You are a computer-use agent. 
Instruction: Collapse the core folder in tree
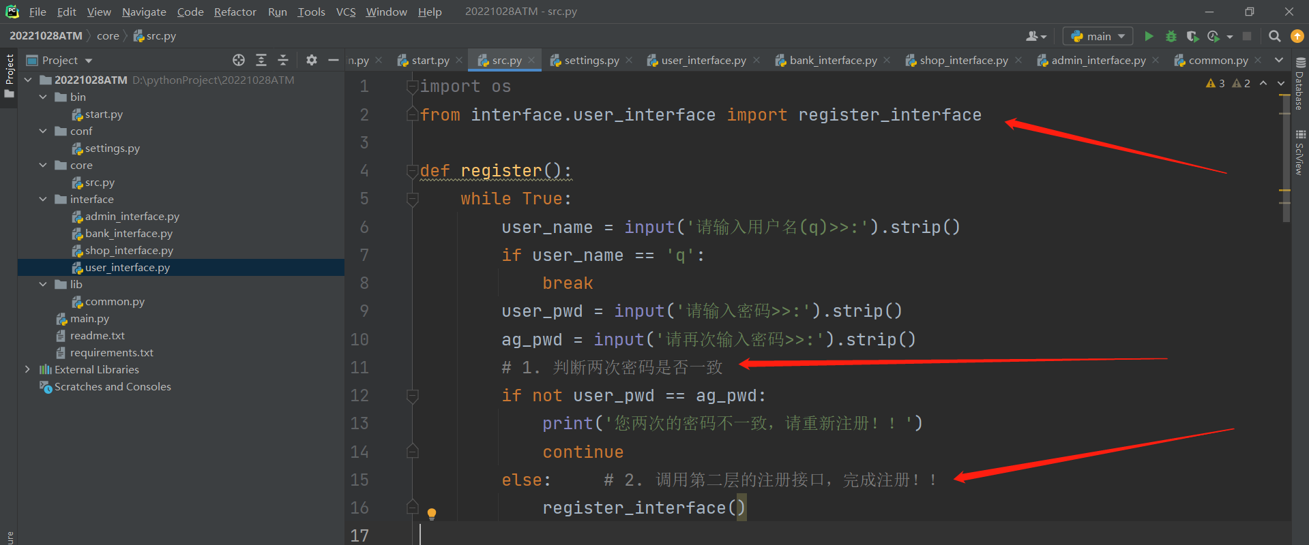coord(43,165)
